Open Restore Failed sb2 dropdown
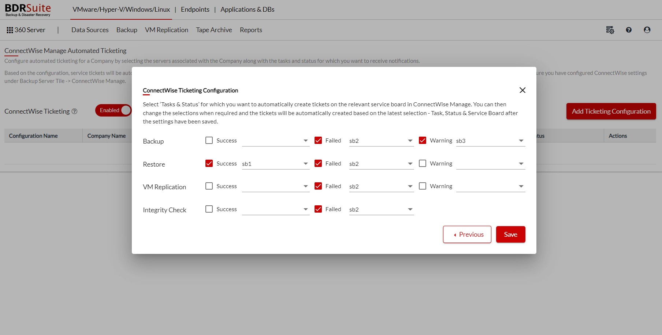Viewport: 662px width, 335px height. coord(382,164)
